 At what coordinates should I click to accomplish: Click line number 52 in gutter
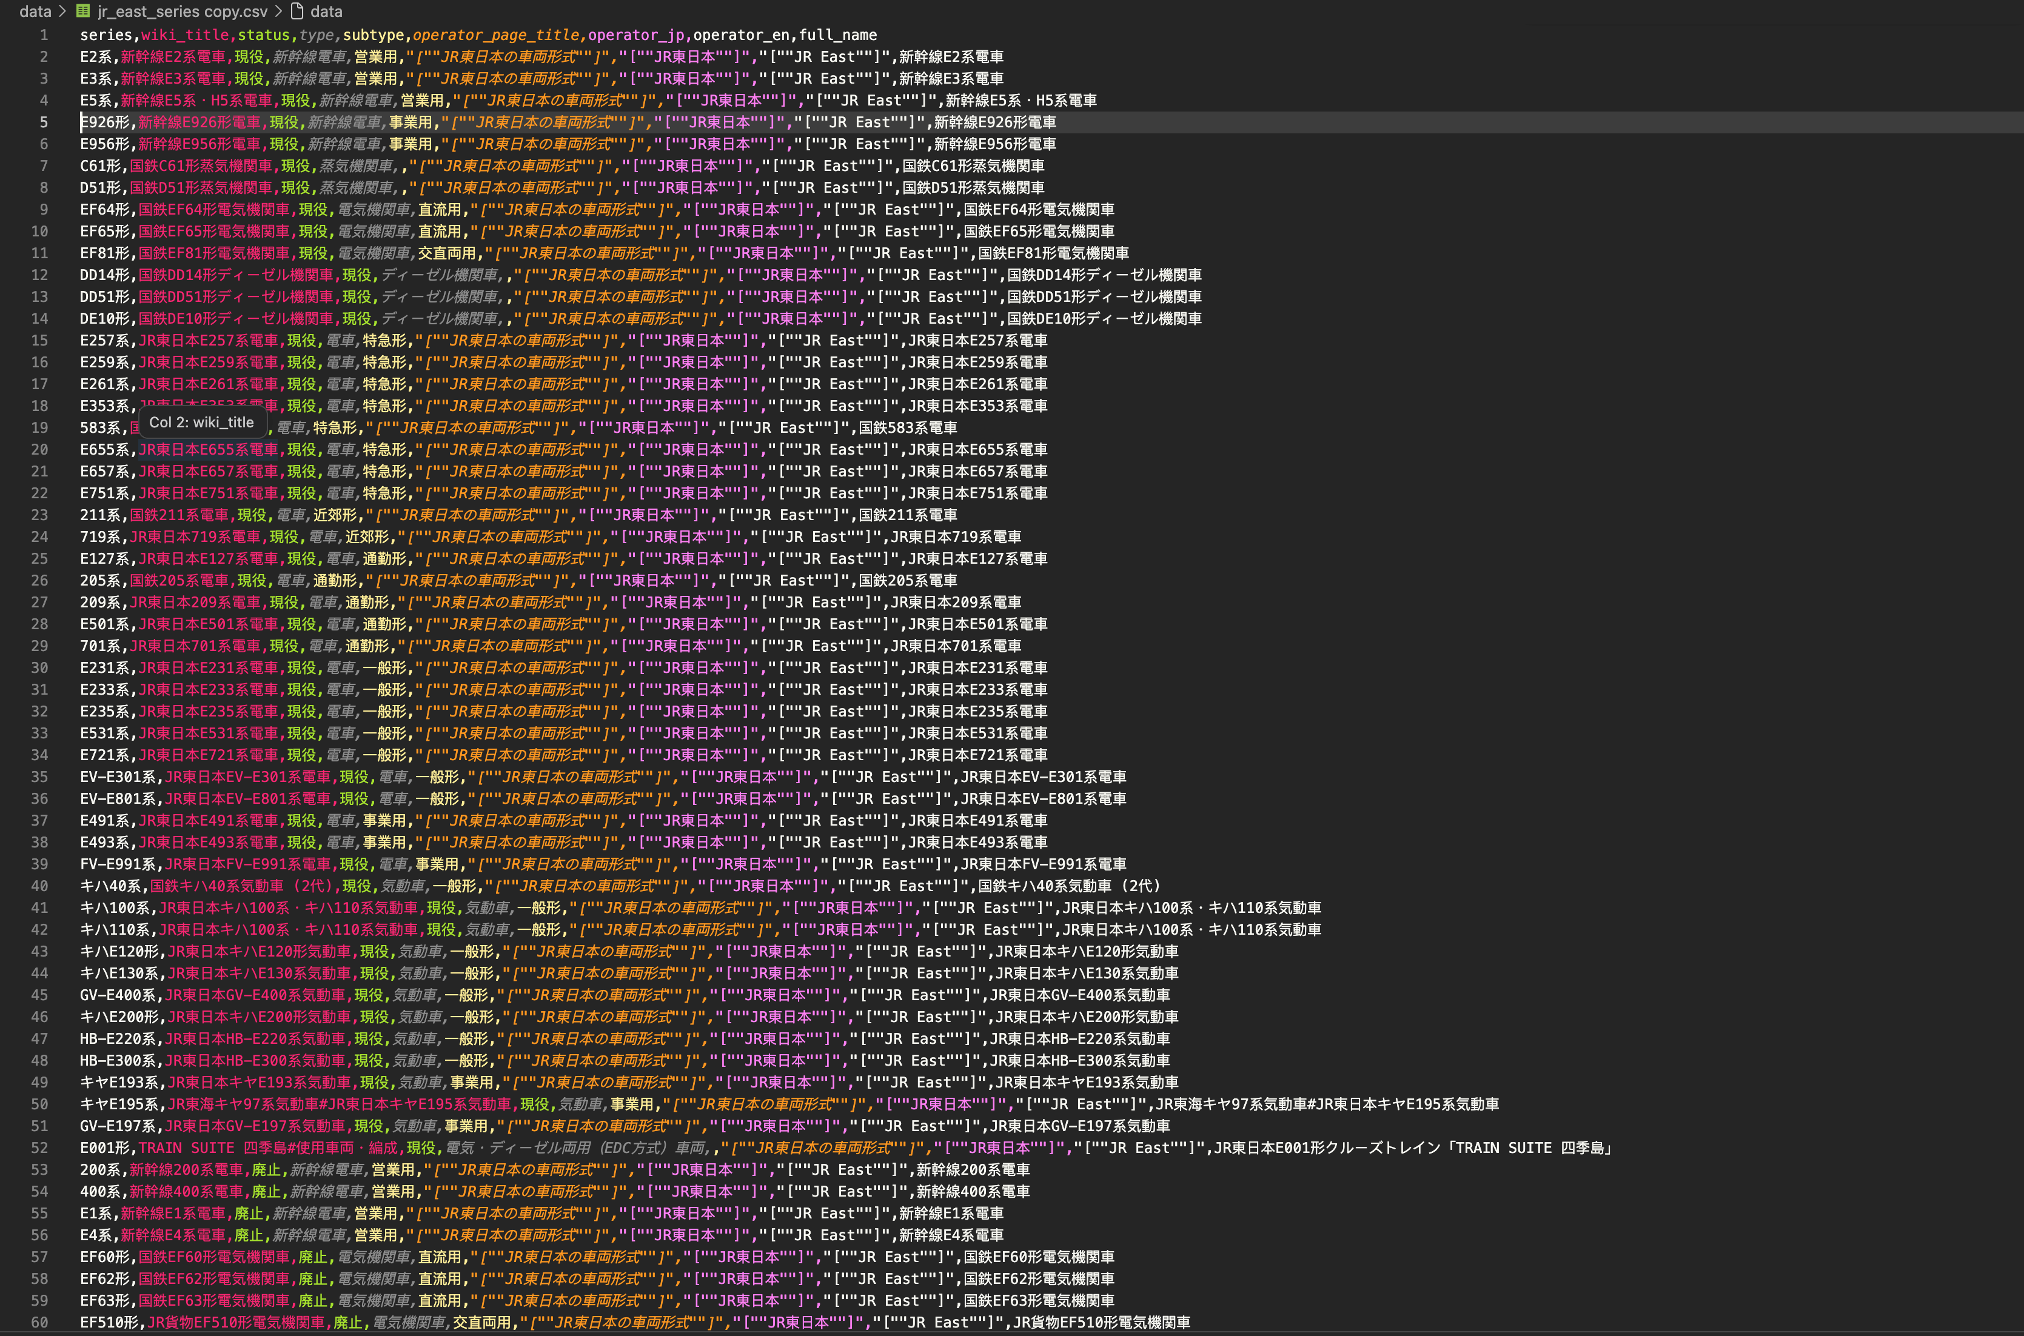(39, 1147)
